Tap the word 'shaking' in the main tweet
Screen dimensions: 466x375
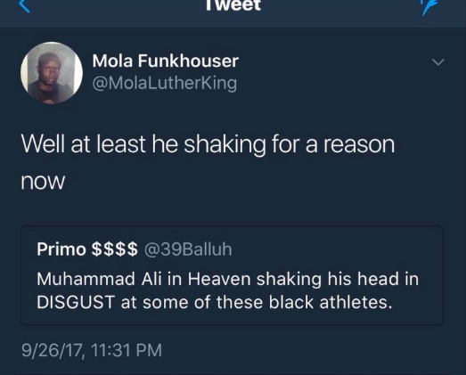(225, 145)
